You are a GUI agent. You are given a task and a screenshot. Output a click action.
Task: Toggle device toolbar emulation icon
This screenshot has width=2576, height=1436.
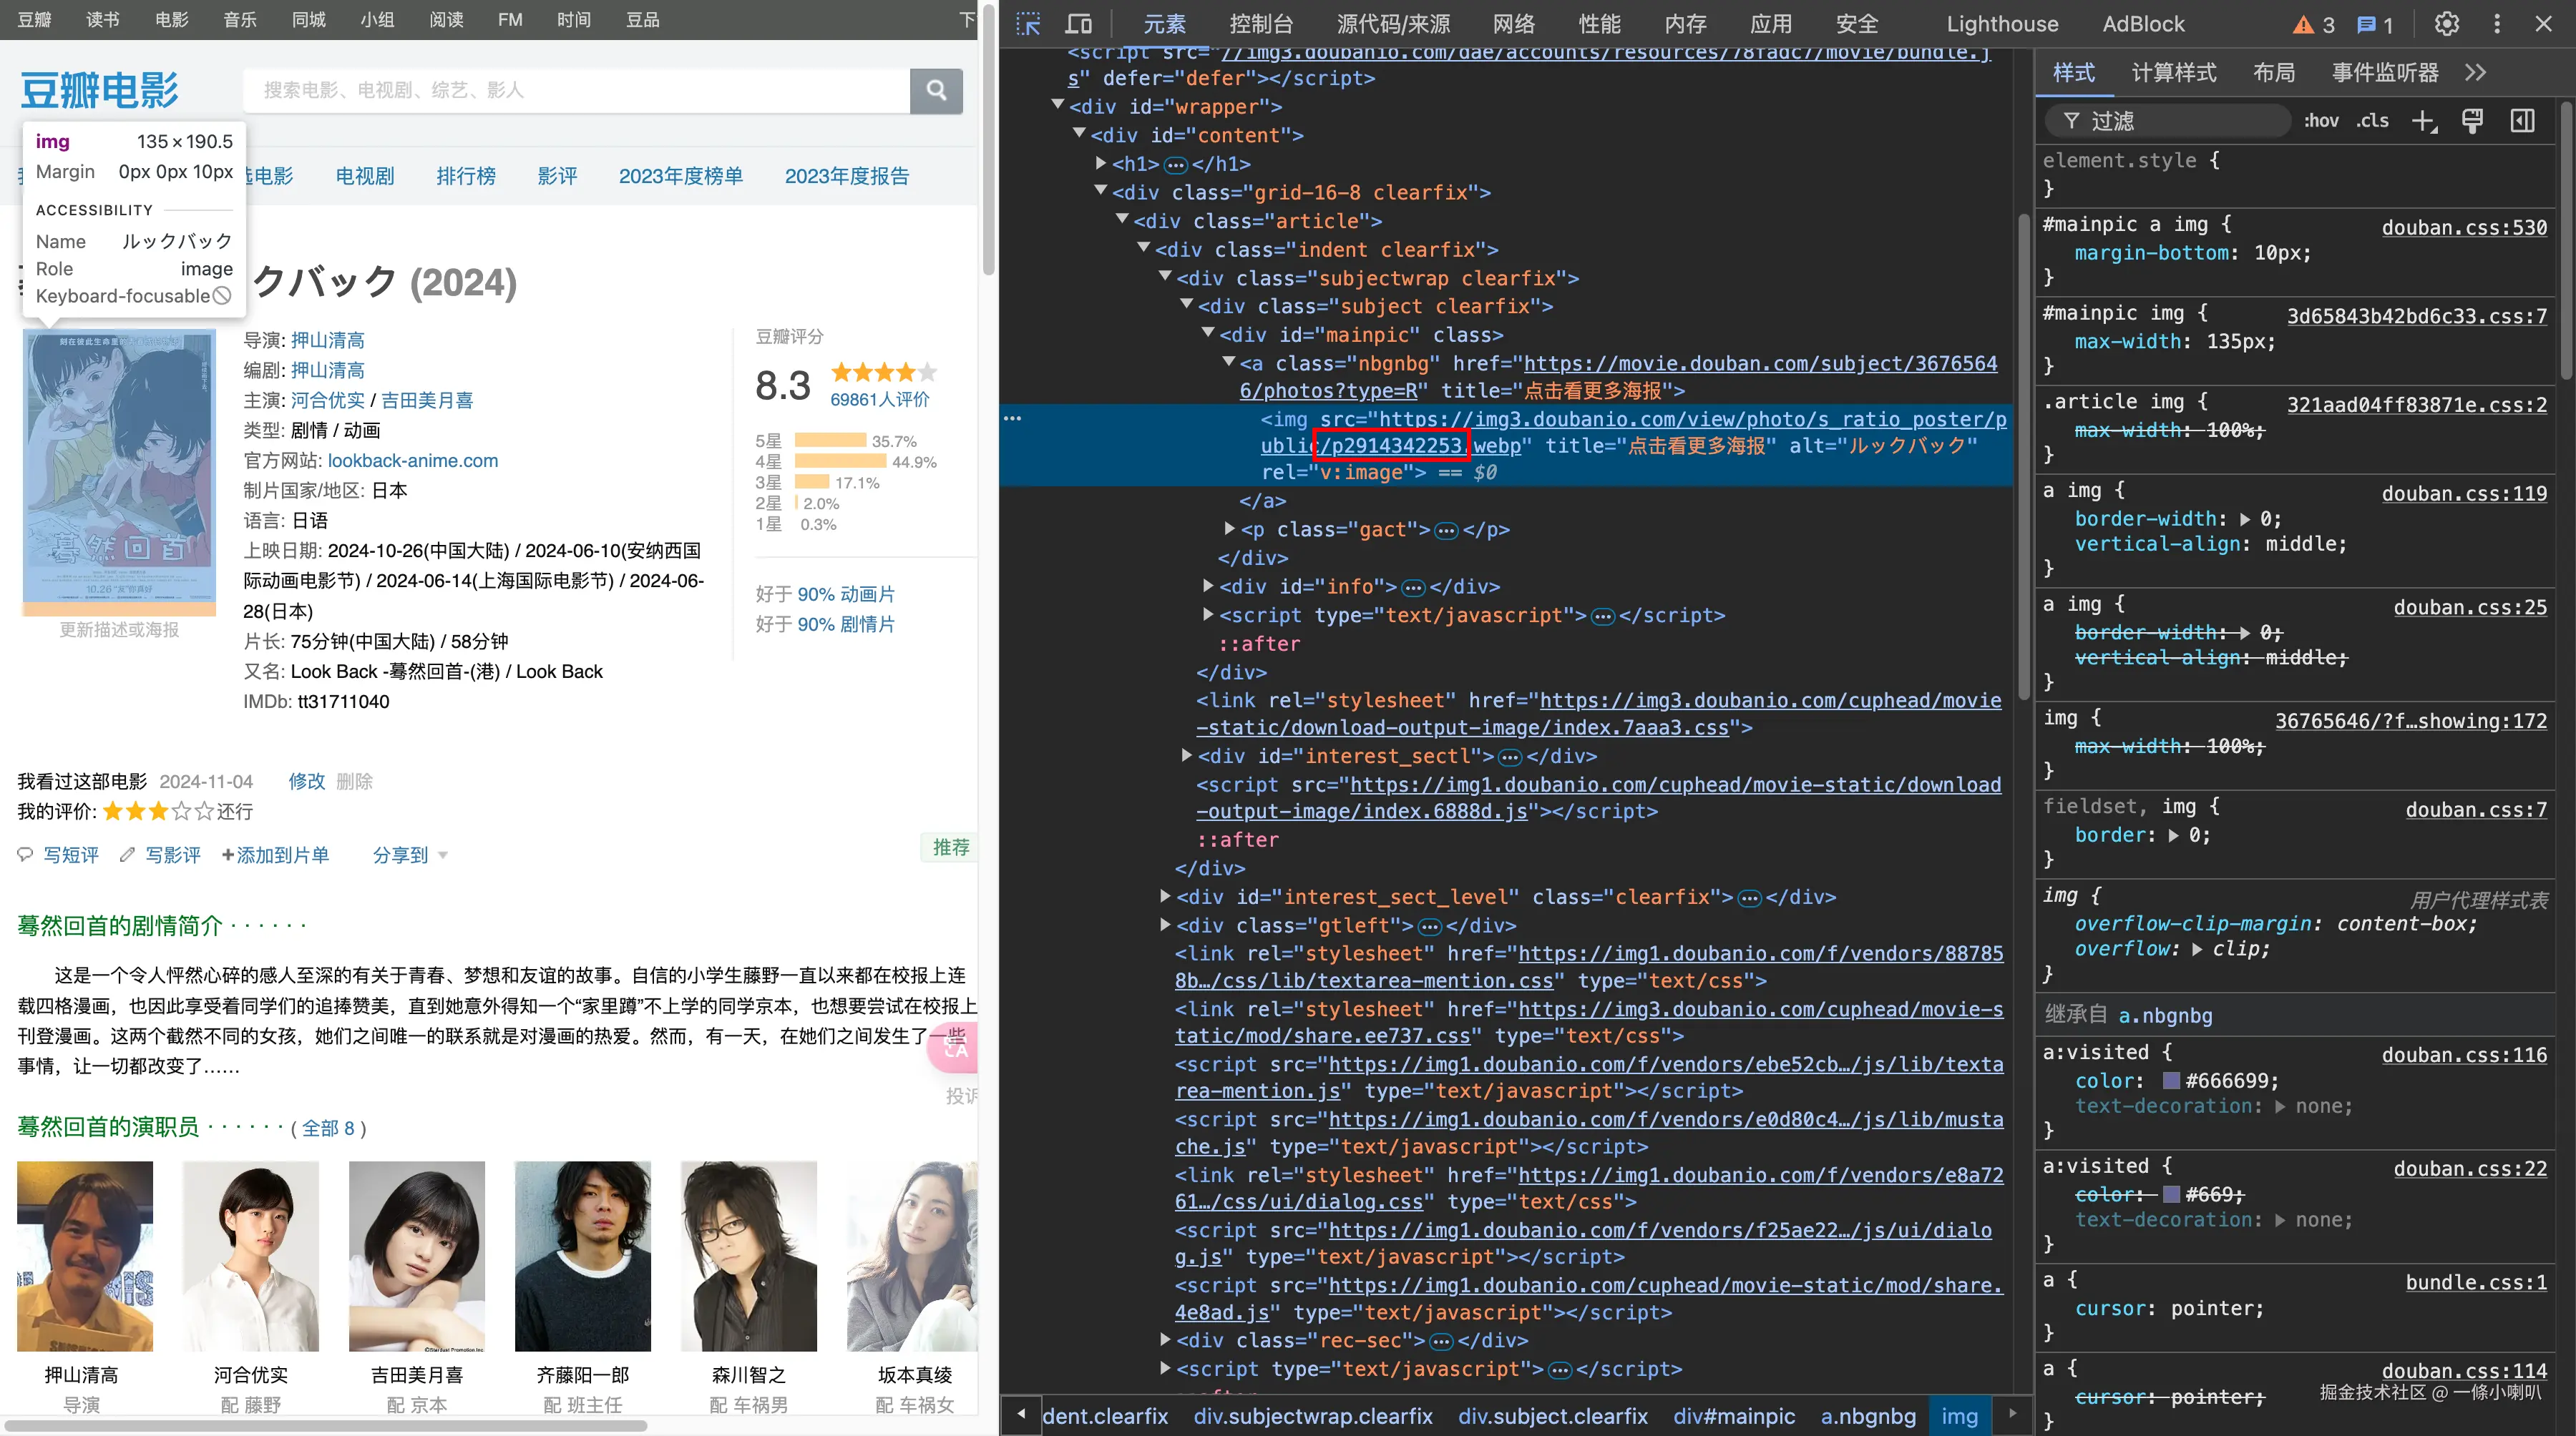(1078, 24)
